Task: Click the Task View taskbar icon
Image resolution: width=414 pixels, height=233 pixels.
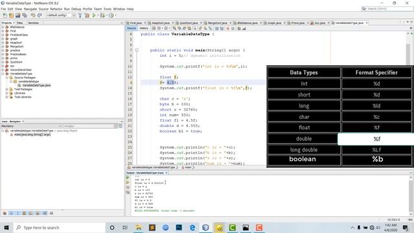Action: point(125,227)
